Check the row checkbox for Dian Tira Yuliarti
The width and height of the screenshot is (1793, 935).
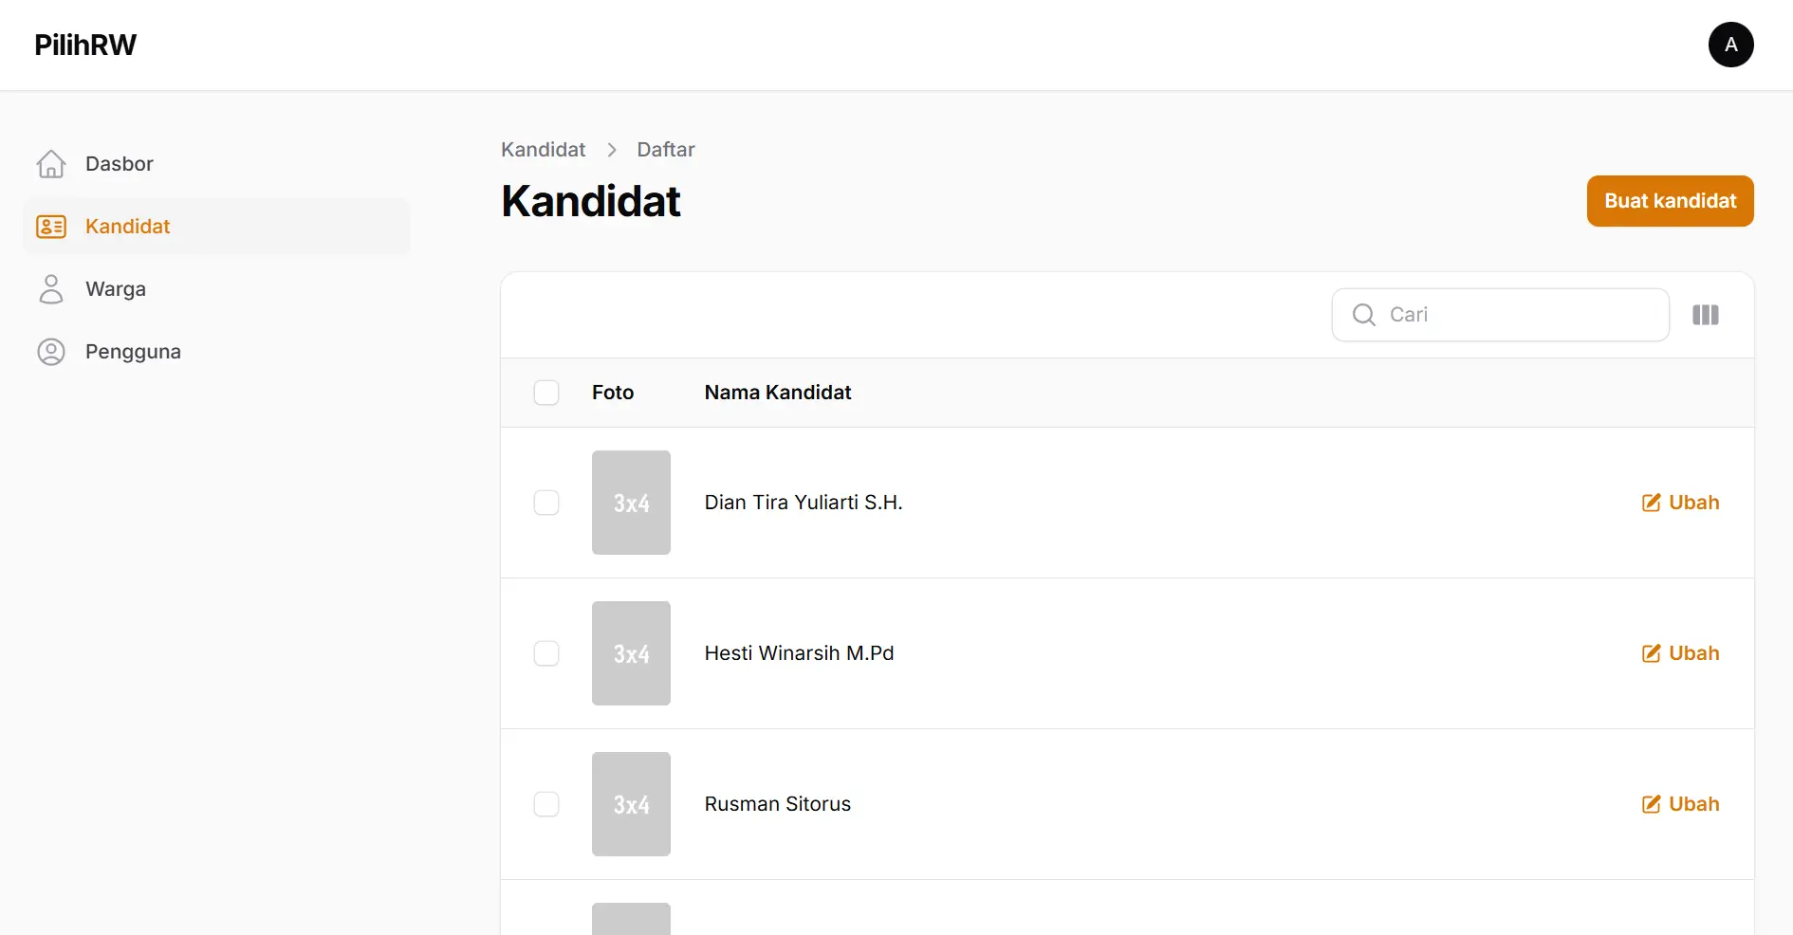546,503
